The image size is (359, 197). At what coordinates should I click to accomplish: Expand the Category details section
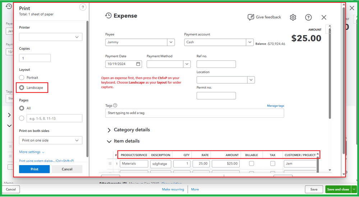coord(109,130)
